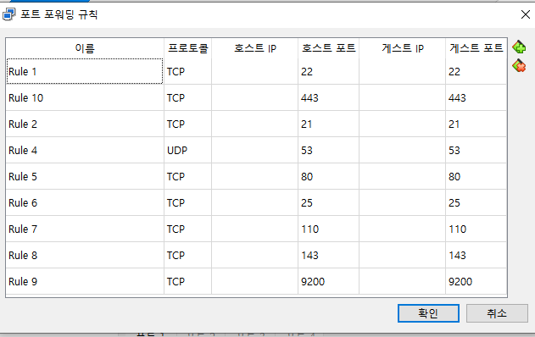Click the 게스트 포트 column header

tap(476, 48)
